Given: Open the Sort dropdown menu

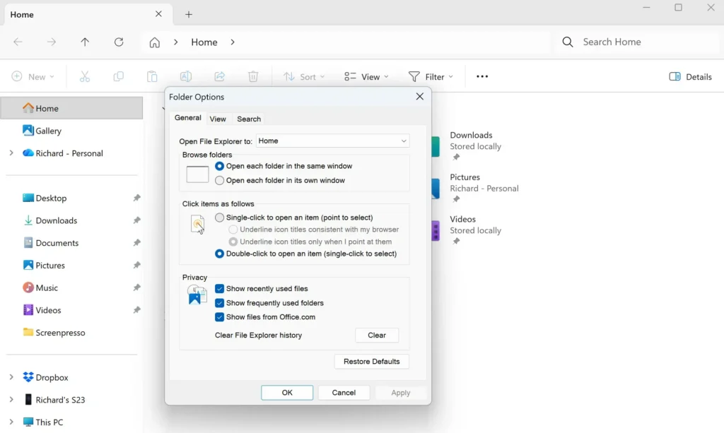Looking at the screenshot, I should coord(304,76).
